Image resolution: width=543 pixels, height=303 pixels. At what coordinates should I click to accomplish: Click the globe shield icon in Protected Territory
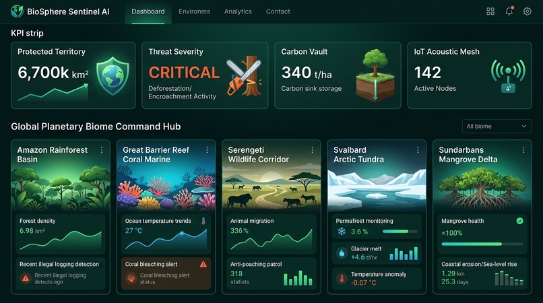113,76
